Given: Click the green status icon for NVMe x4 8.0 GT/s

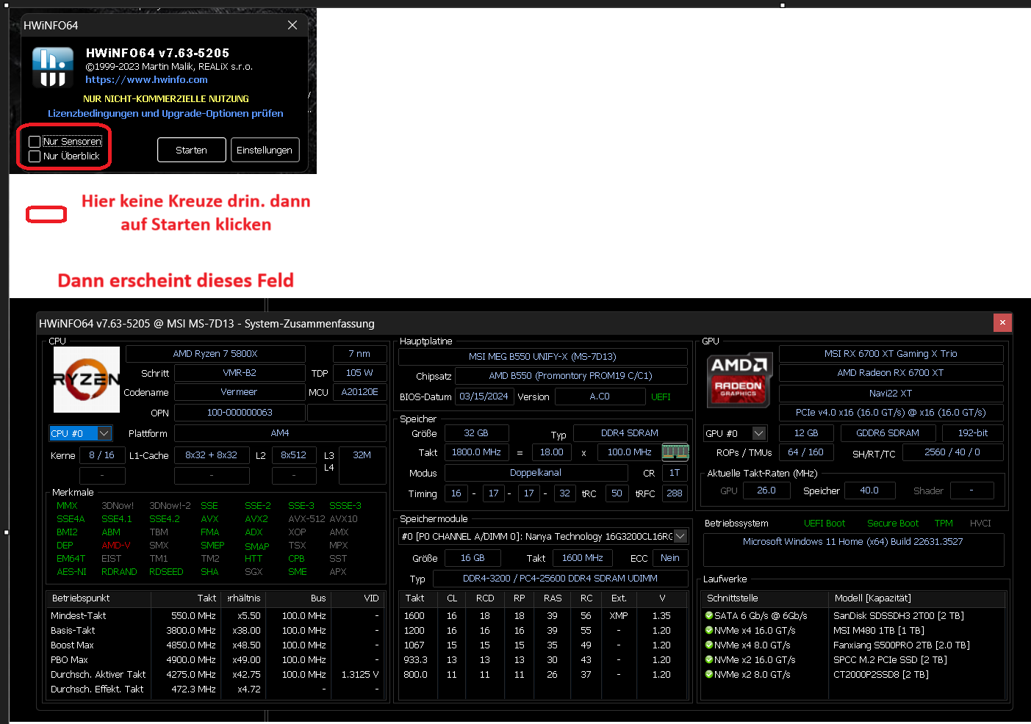Looking at the screenshot, I should (x=709, y=645).
